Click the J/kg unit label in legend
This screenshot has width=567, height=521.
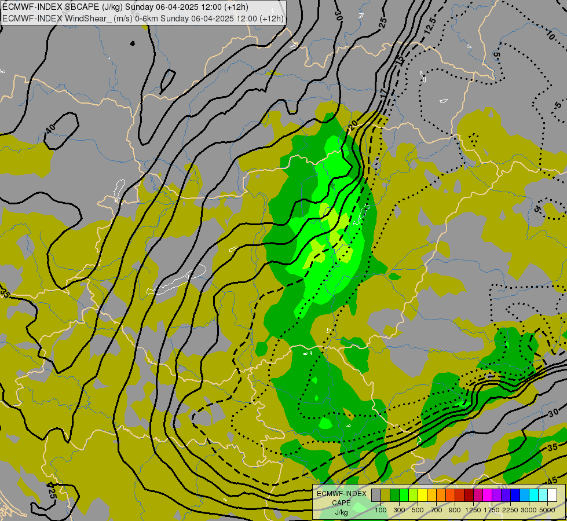(341, 512)
